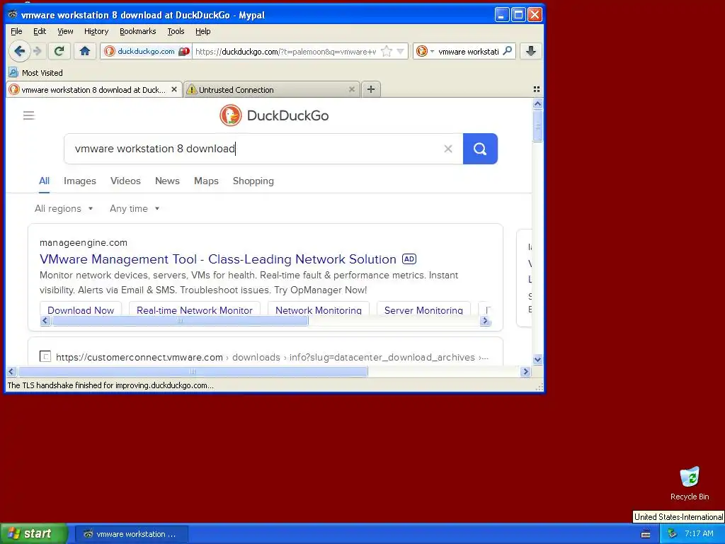
Task: Click the page vertical scrollbar up arrow
Action: point(537,103)
